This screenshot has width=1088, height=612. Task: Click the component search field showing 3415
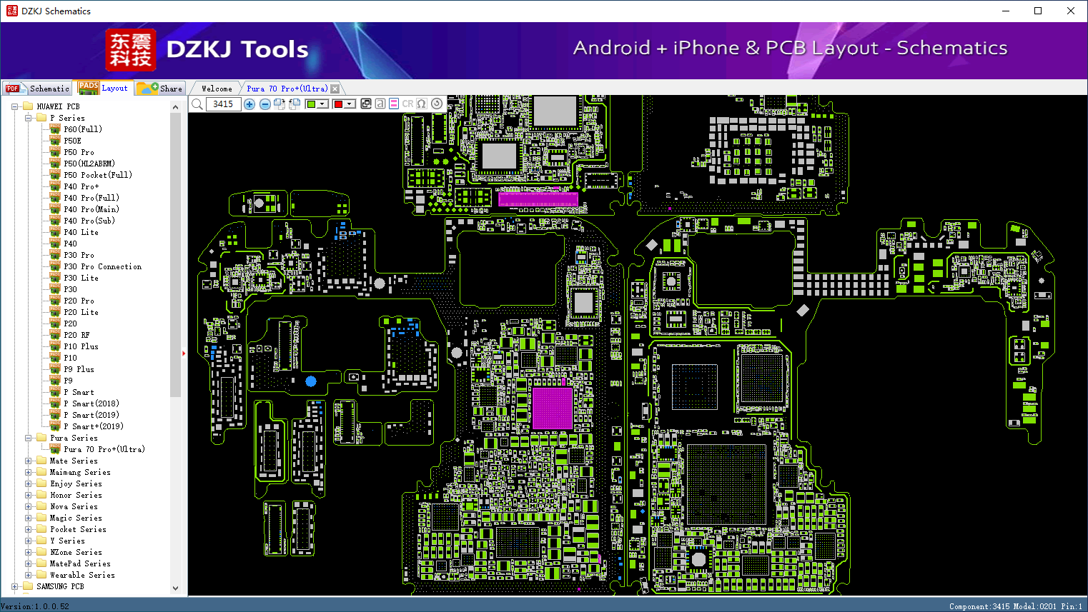click(223, 104)
